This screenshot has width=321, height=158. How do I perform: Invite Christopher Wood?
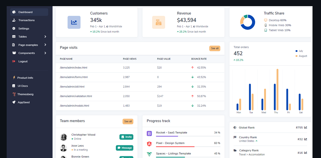click(x=126, y=137)
